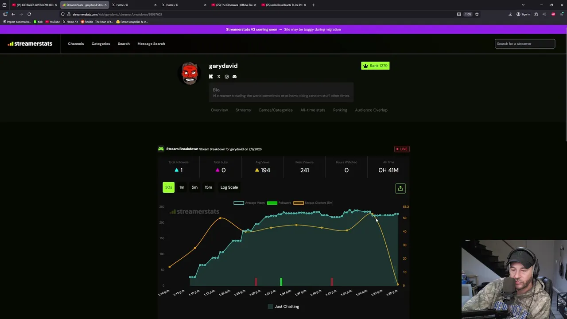
Task: Toggle Average Views legend series
Action: [x=249, y=203]
